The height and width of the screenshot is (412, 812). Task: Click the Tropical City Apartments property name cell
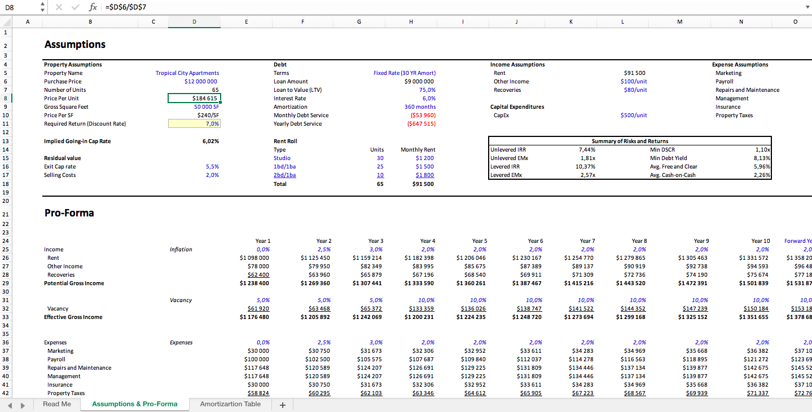coord(187,73)
